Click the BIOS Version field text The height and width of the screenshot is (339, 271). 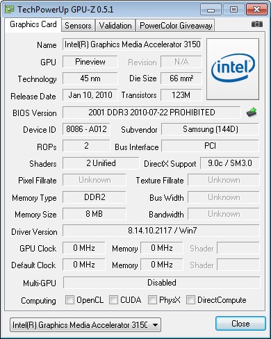151,113
